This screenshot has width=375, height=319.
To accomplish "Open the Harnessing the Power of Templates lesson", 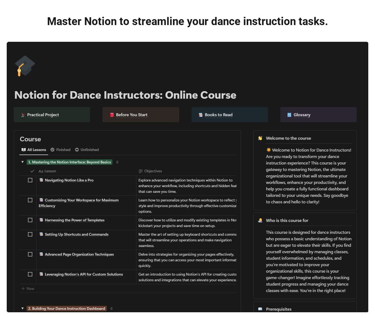I will click(75, 220).
